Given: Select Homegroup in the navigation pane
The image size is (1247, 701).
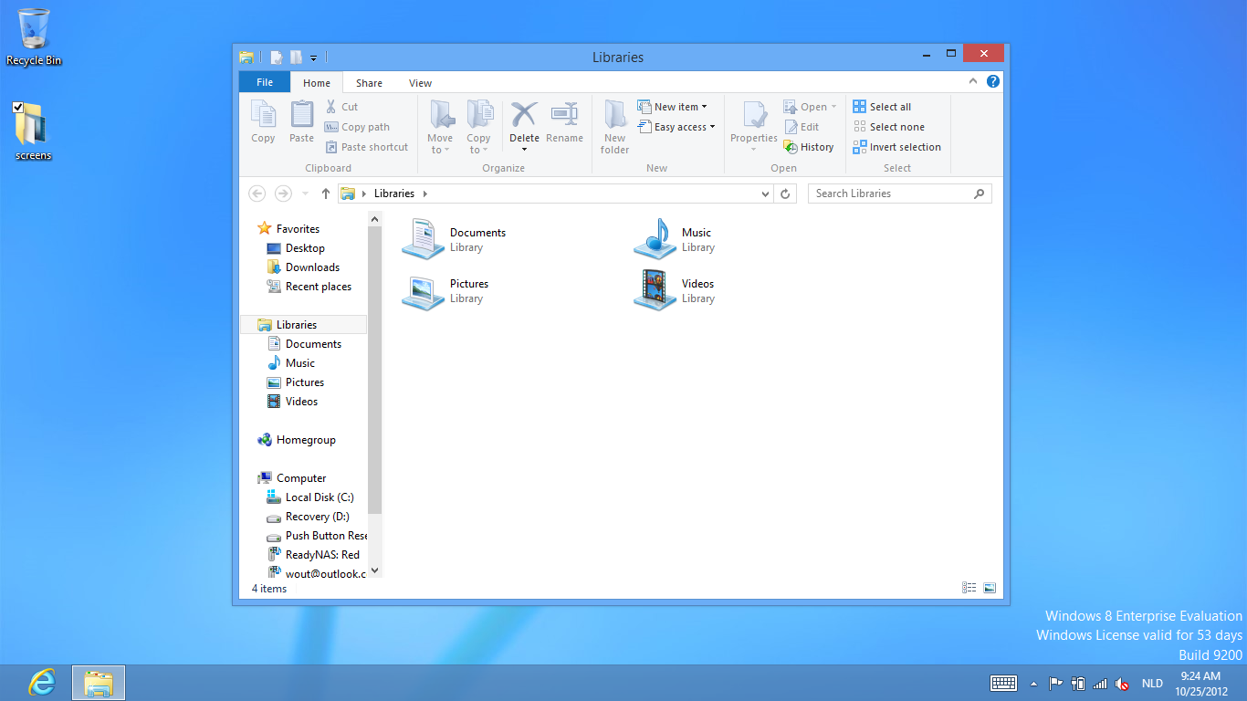Looking at the screenshot, I should pos(306,440).
